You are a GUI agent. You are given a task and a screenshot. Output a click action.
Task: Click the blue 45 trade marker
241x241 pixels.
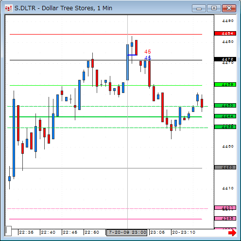click(148, 58)
